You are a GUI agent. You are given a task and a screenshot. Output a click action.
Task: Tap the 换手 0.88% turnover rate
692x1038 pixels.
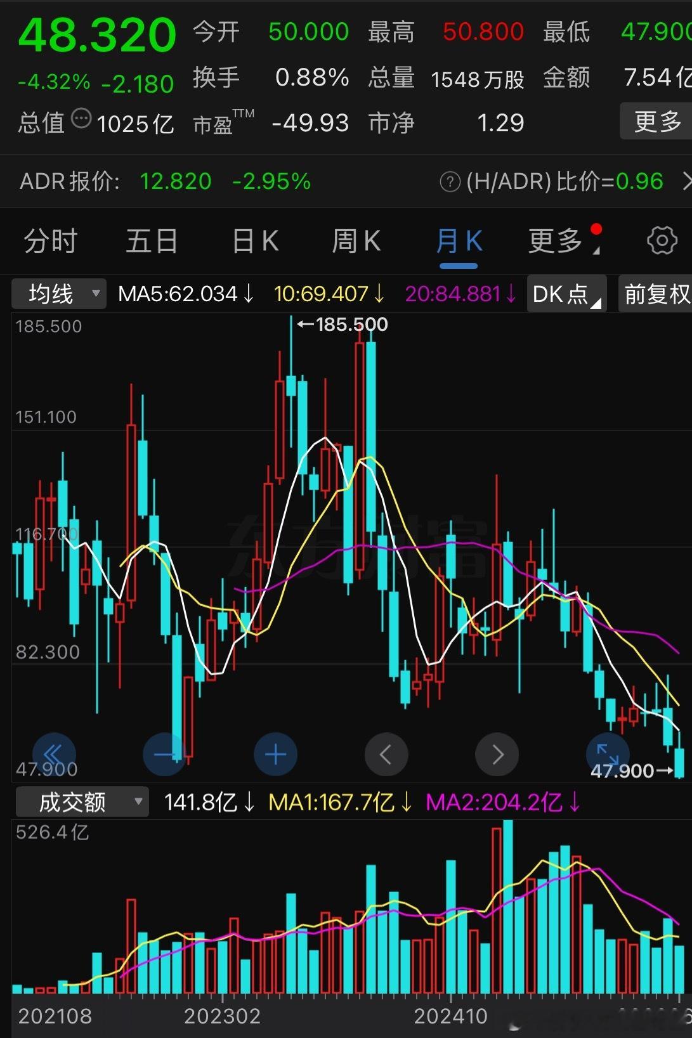pos(271,77)
